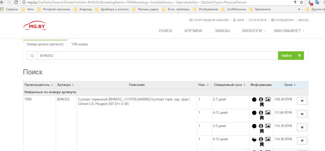The height and width of the screenshot is (151, 325).
Task: Open the saved passwords key icon
Action: point(295,2)
